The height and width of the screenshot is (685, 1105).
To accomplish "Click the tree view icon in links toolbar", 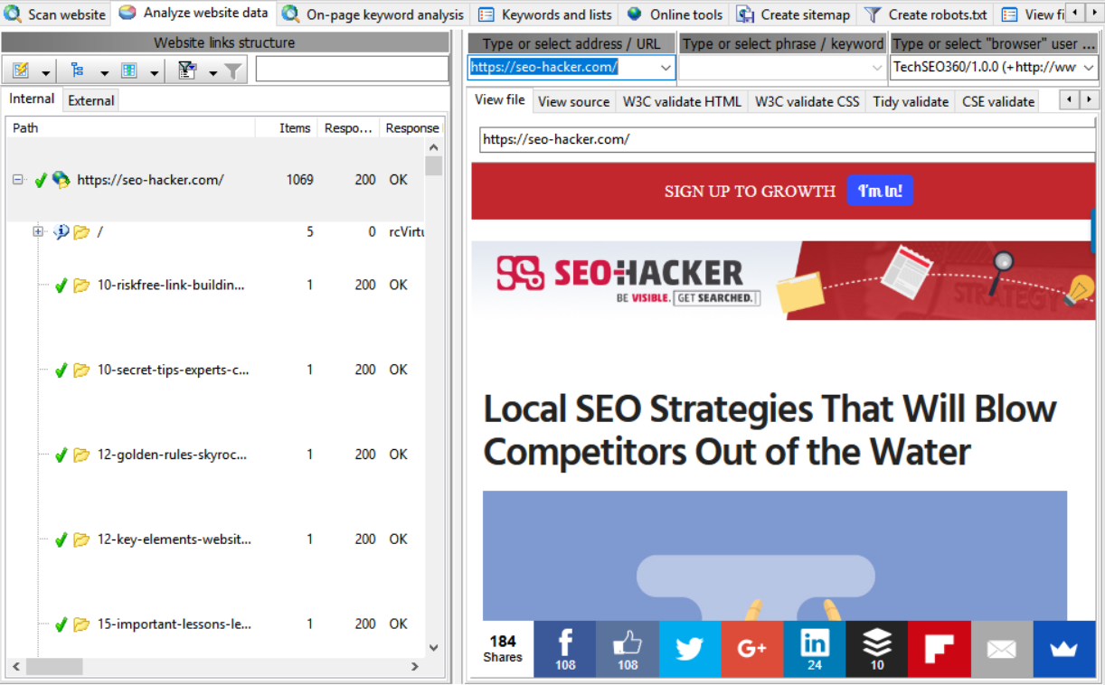I will coord(77,70).
